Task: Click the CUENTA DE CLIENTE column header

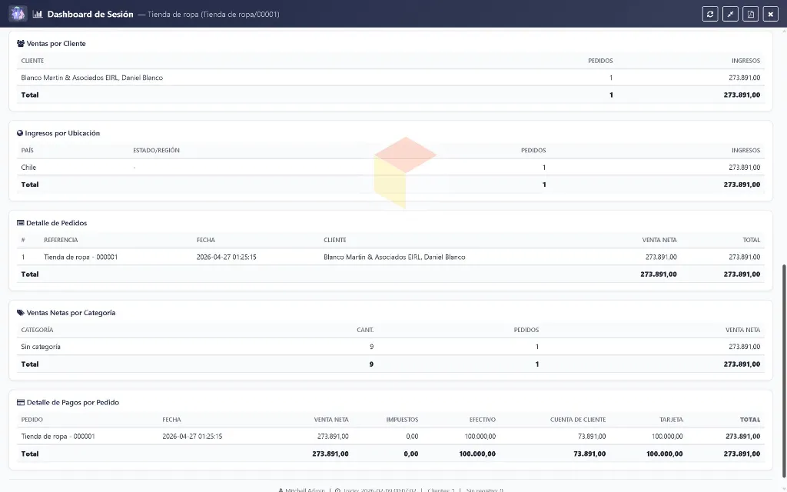Action: click(578, 420)
